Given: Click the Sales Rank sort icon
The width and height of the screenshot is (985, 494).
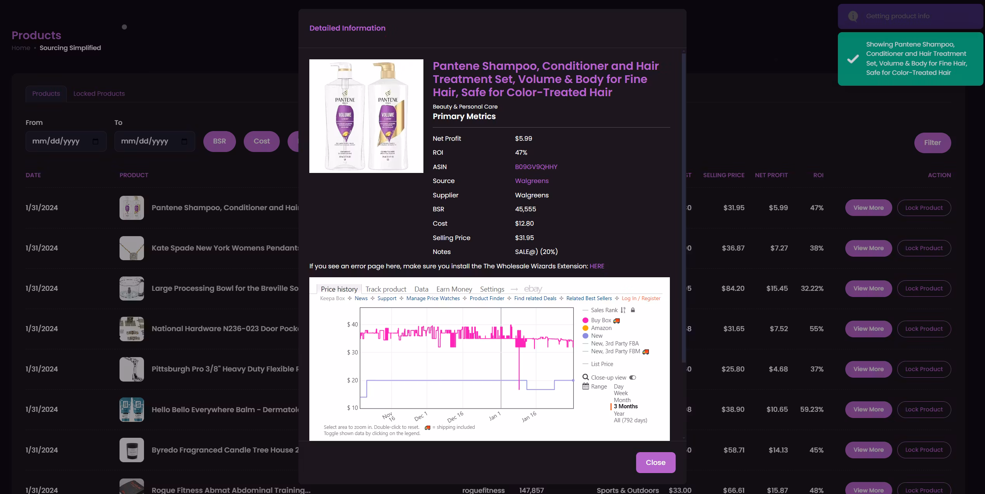Looking at the screenshot, I should [623, 310].
